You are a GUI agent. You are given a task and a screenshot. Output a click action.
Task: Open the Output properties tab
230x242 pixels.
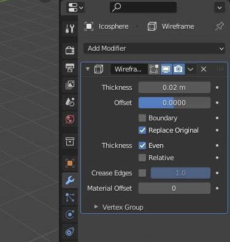click(70, 68)
